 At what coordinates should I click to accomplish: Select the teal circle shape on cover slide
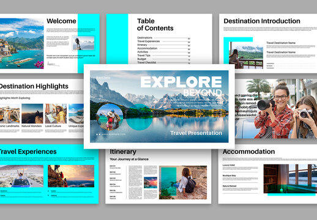pos(139,117)
